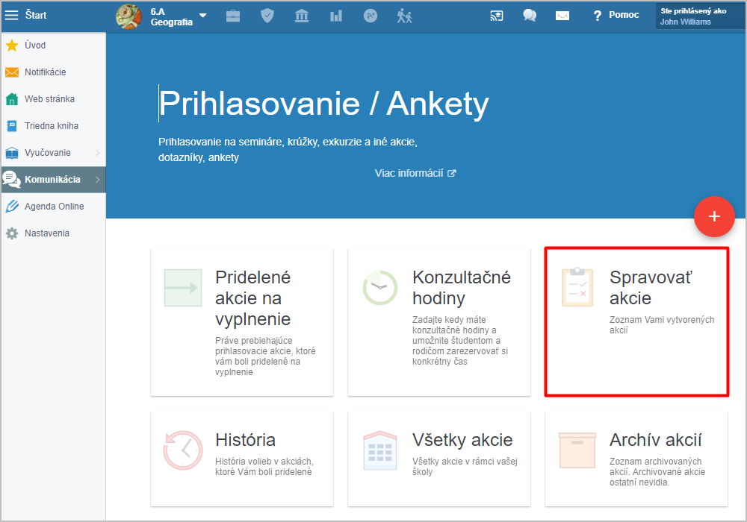Image resolution: width=747 pixels, height=522 pixels.
Task: Open the Pridelené akcie na vyplnenie card
Action: point(242,322)
